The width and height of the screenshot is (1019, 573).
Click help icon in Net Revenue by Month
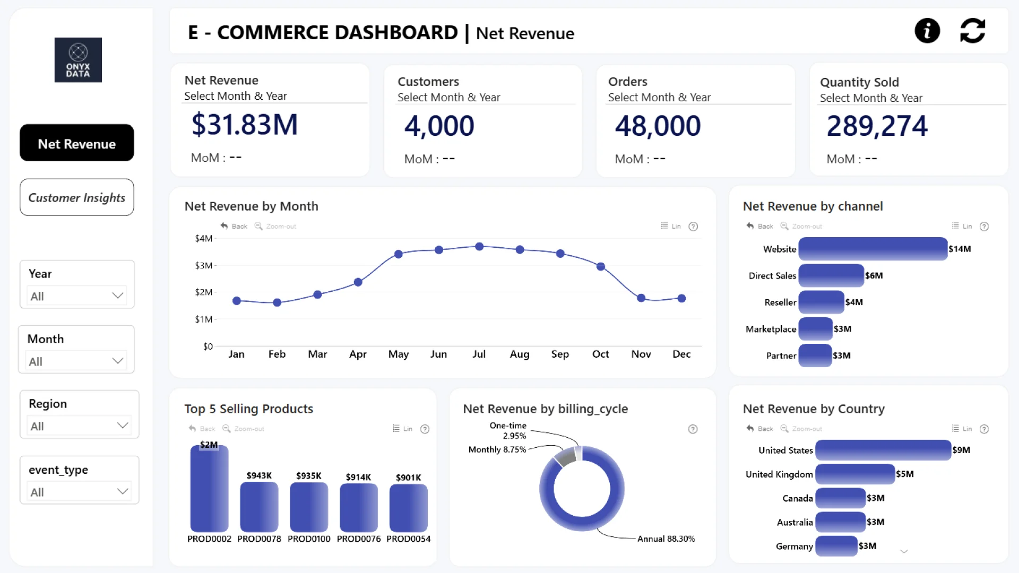693,227
